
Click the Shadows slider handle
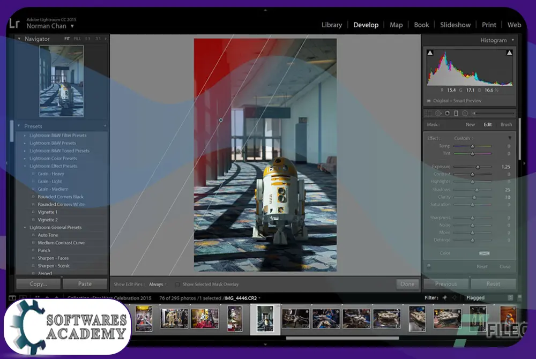[477, 190]
